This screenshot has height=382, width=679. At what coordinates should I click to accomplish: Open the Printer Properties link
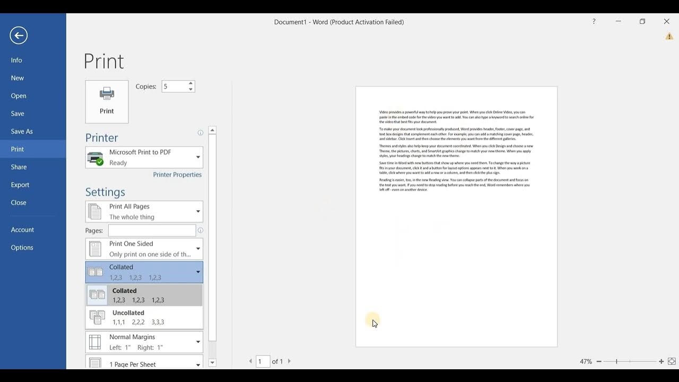(x=177, y=175)
